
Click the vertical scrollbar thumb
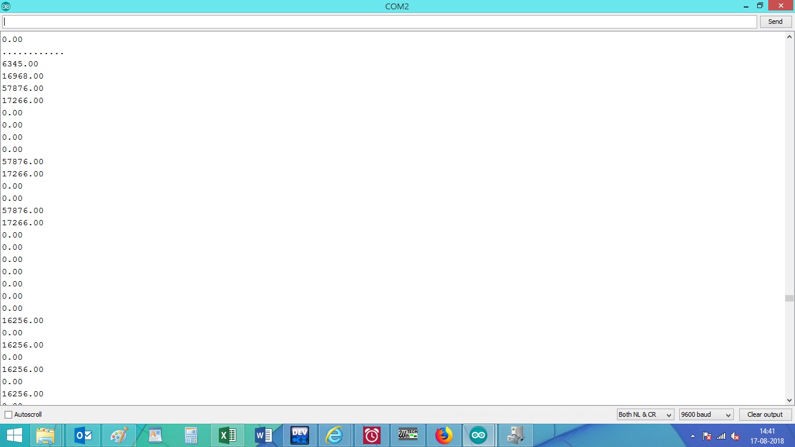789,298
